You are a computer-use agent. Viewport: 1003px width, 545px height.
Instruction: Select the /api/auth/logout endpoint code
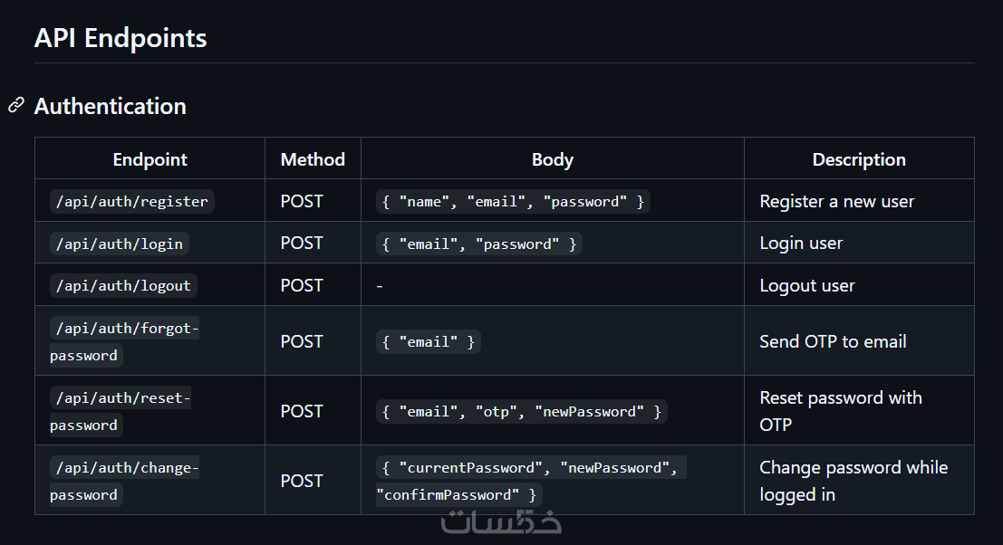(x=123, y=285)
